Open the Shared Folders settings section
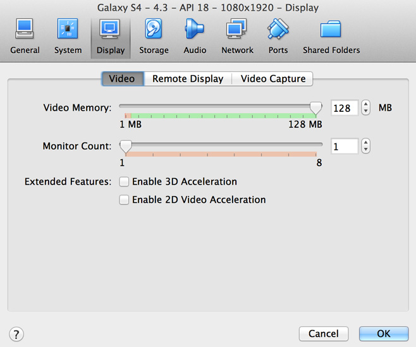This screenshot has height=347, width=416. click(x=331, y=37)
